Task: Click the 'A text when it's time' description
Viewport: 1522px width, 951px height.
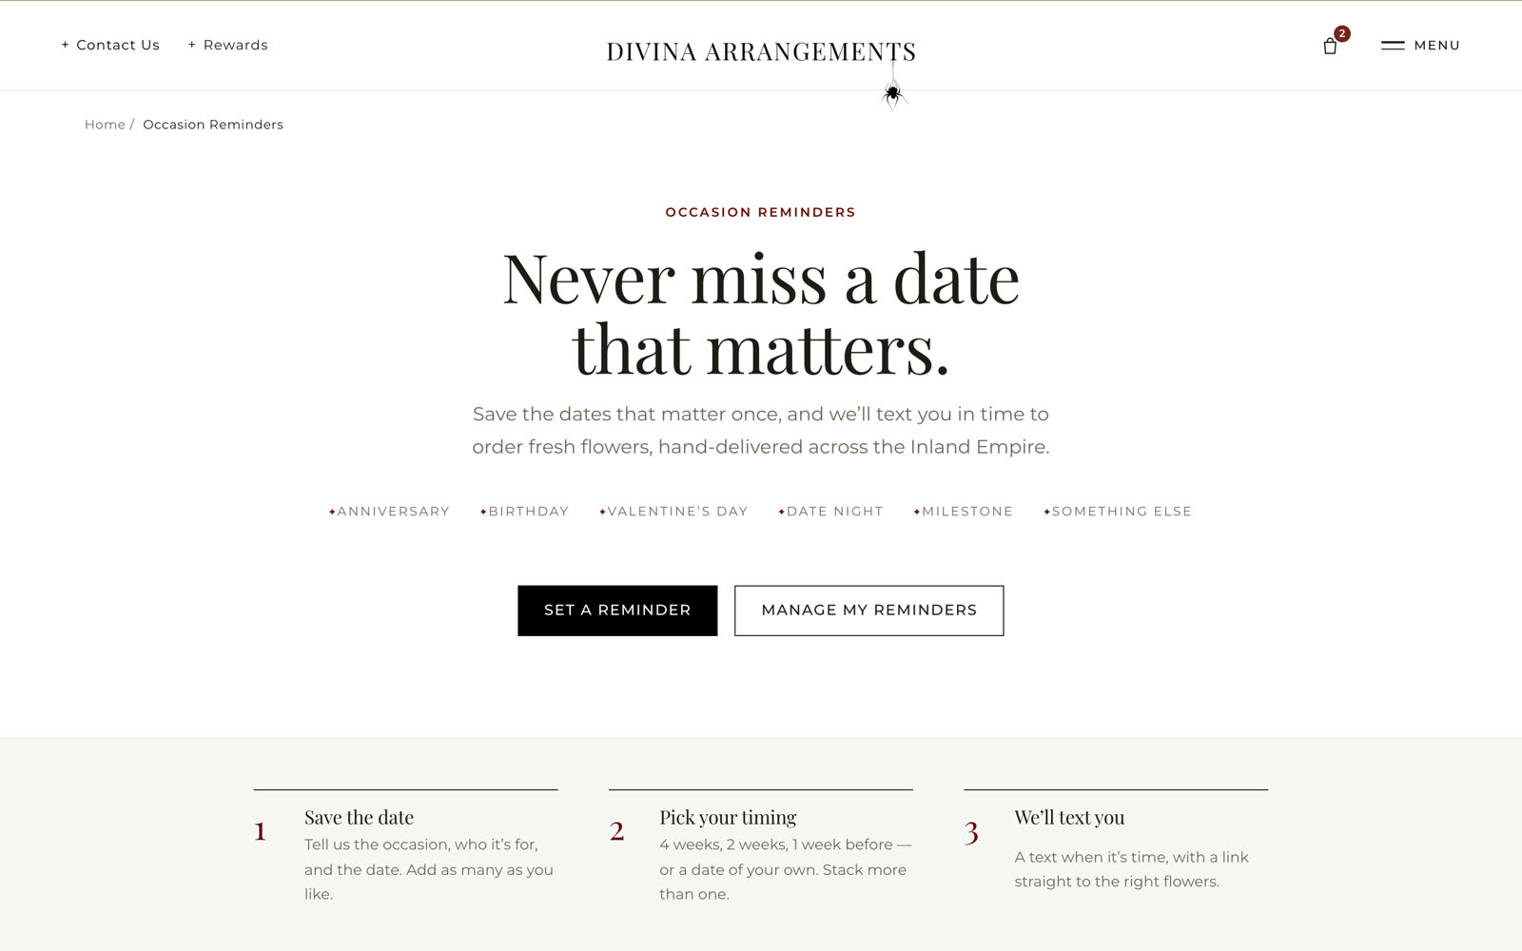Action: pyautogui.click(x=1131, y=869)
